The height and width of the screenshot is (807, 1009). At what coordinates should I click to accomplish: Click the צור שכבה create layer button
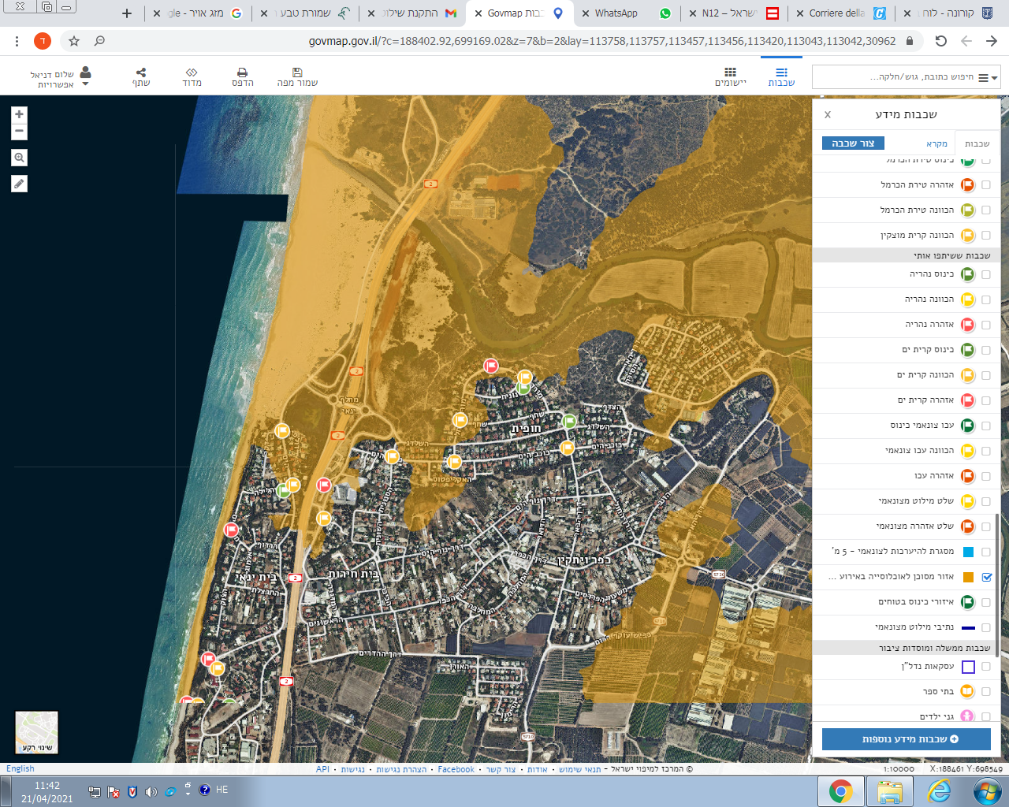(853, 143)
